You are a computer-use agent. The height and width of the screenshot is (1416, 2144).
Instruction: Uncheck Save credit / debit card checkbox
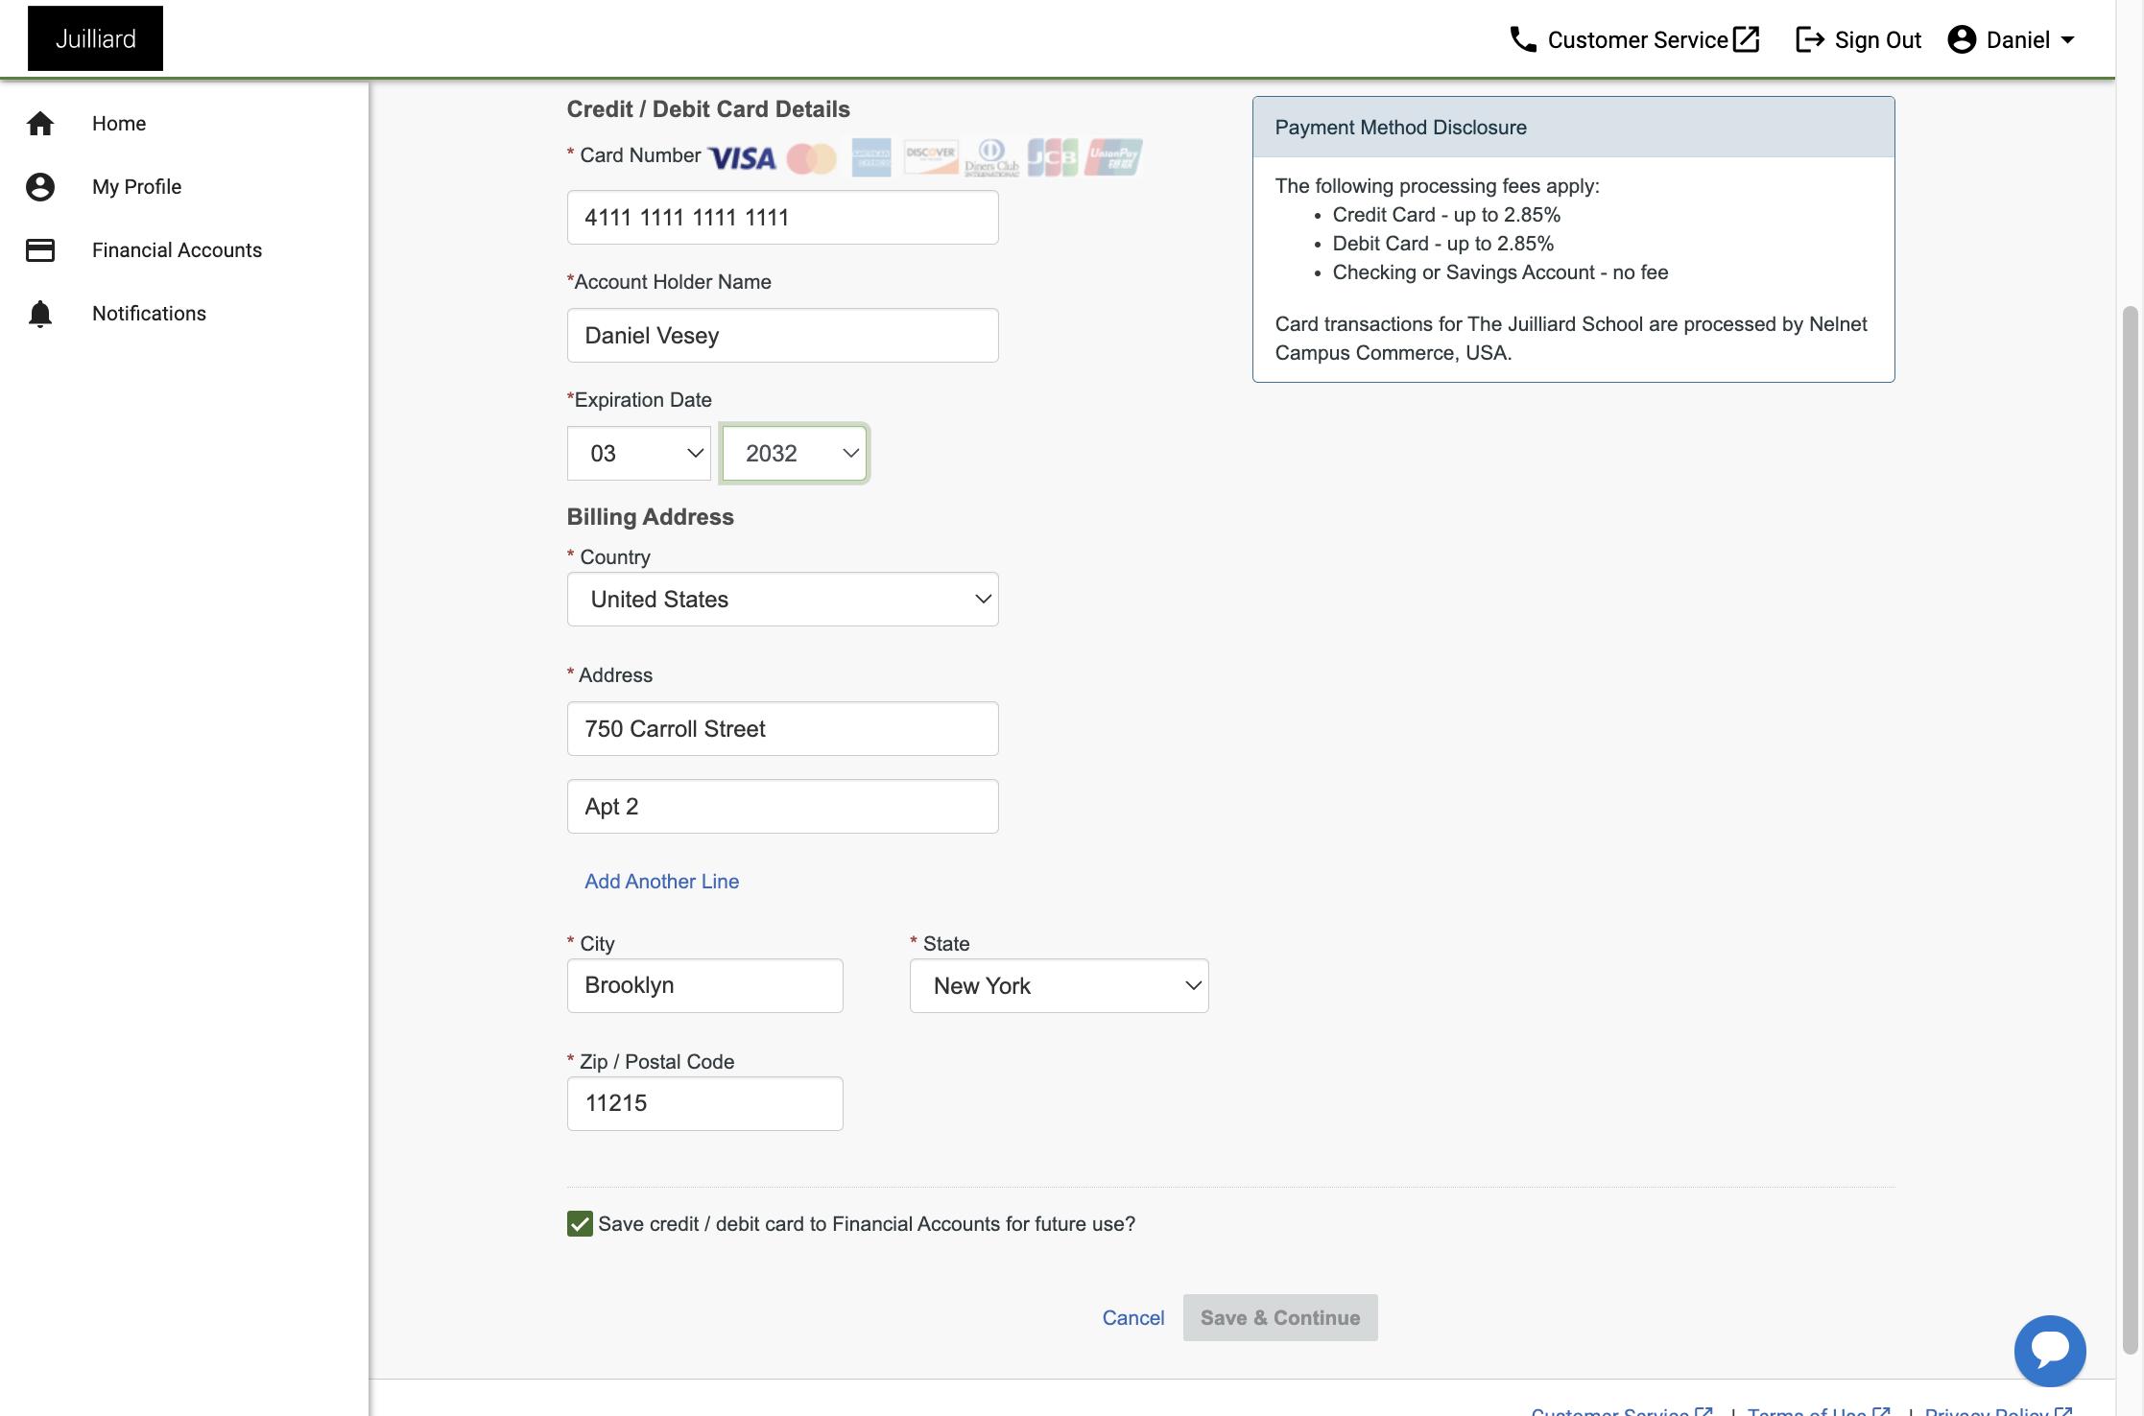click(x=580, y=1223)
